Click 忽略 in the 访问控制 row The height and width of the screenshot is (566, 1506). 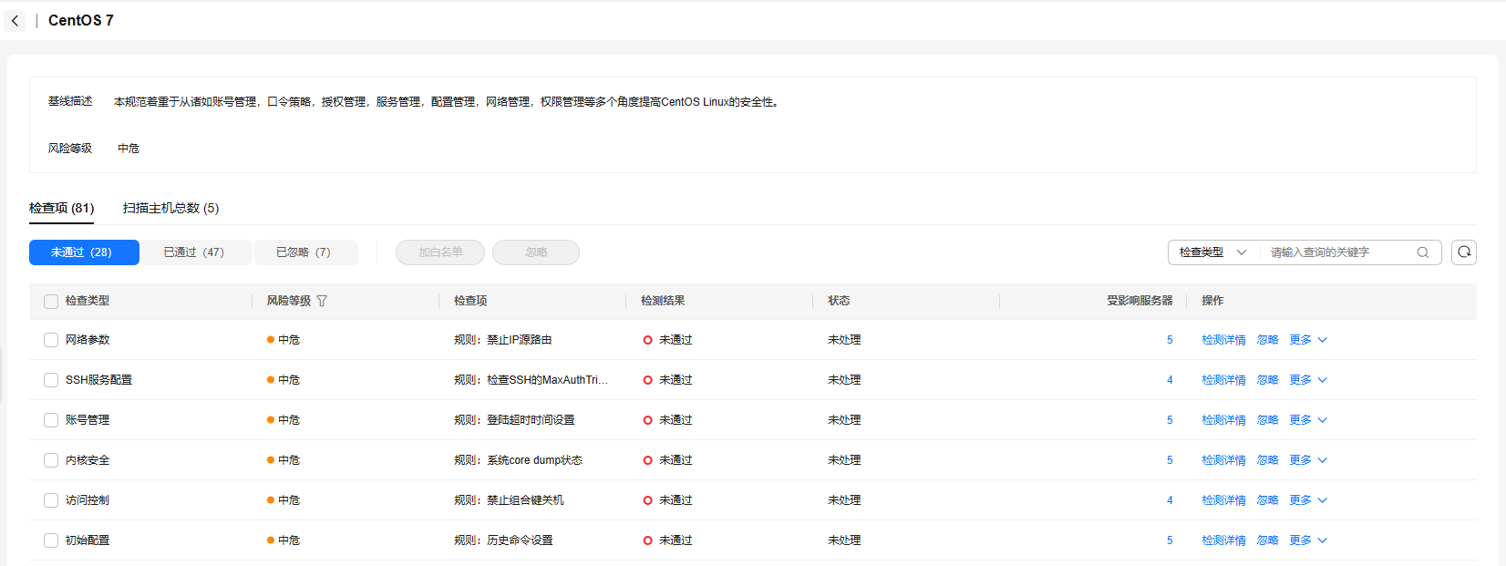point(1267,500)
